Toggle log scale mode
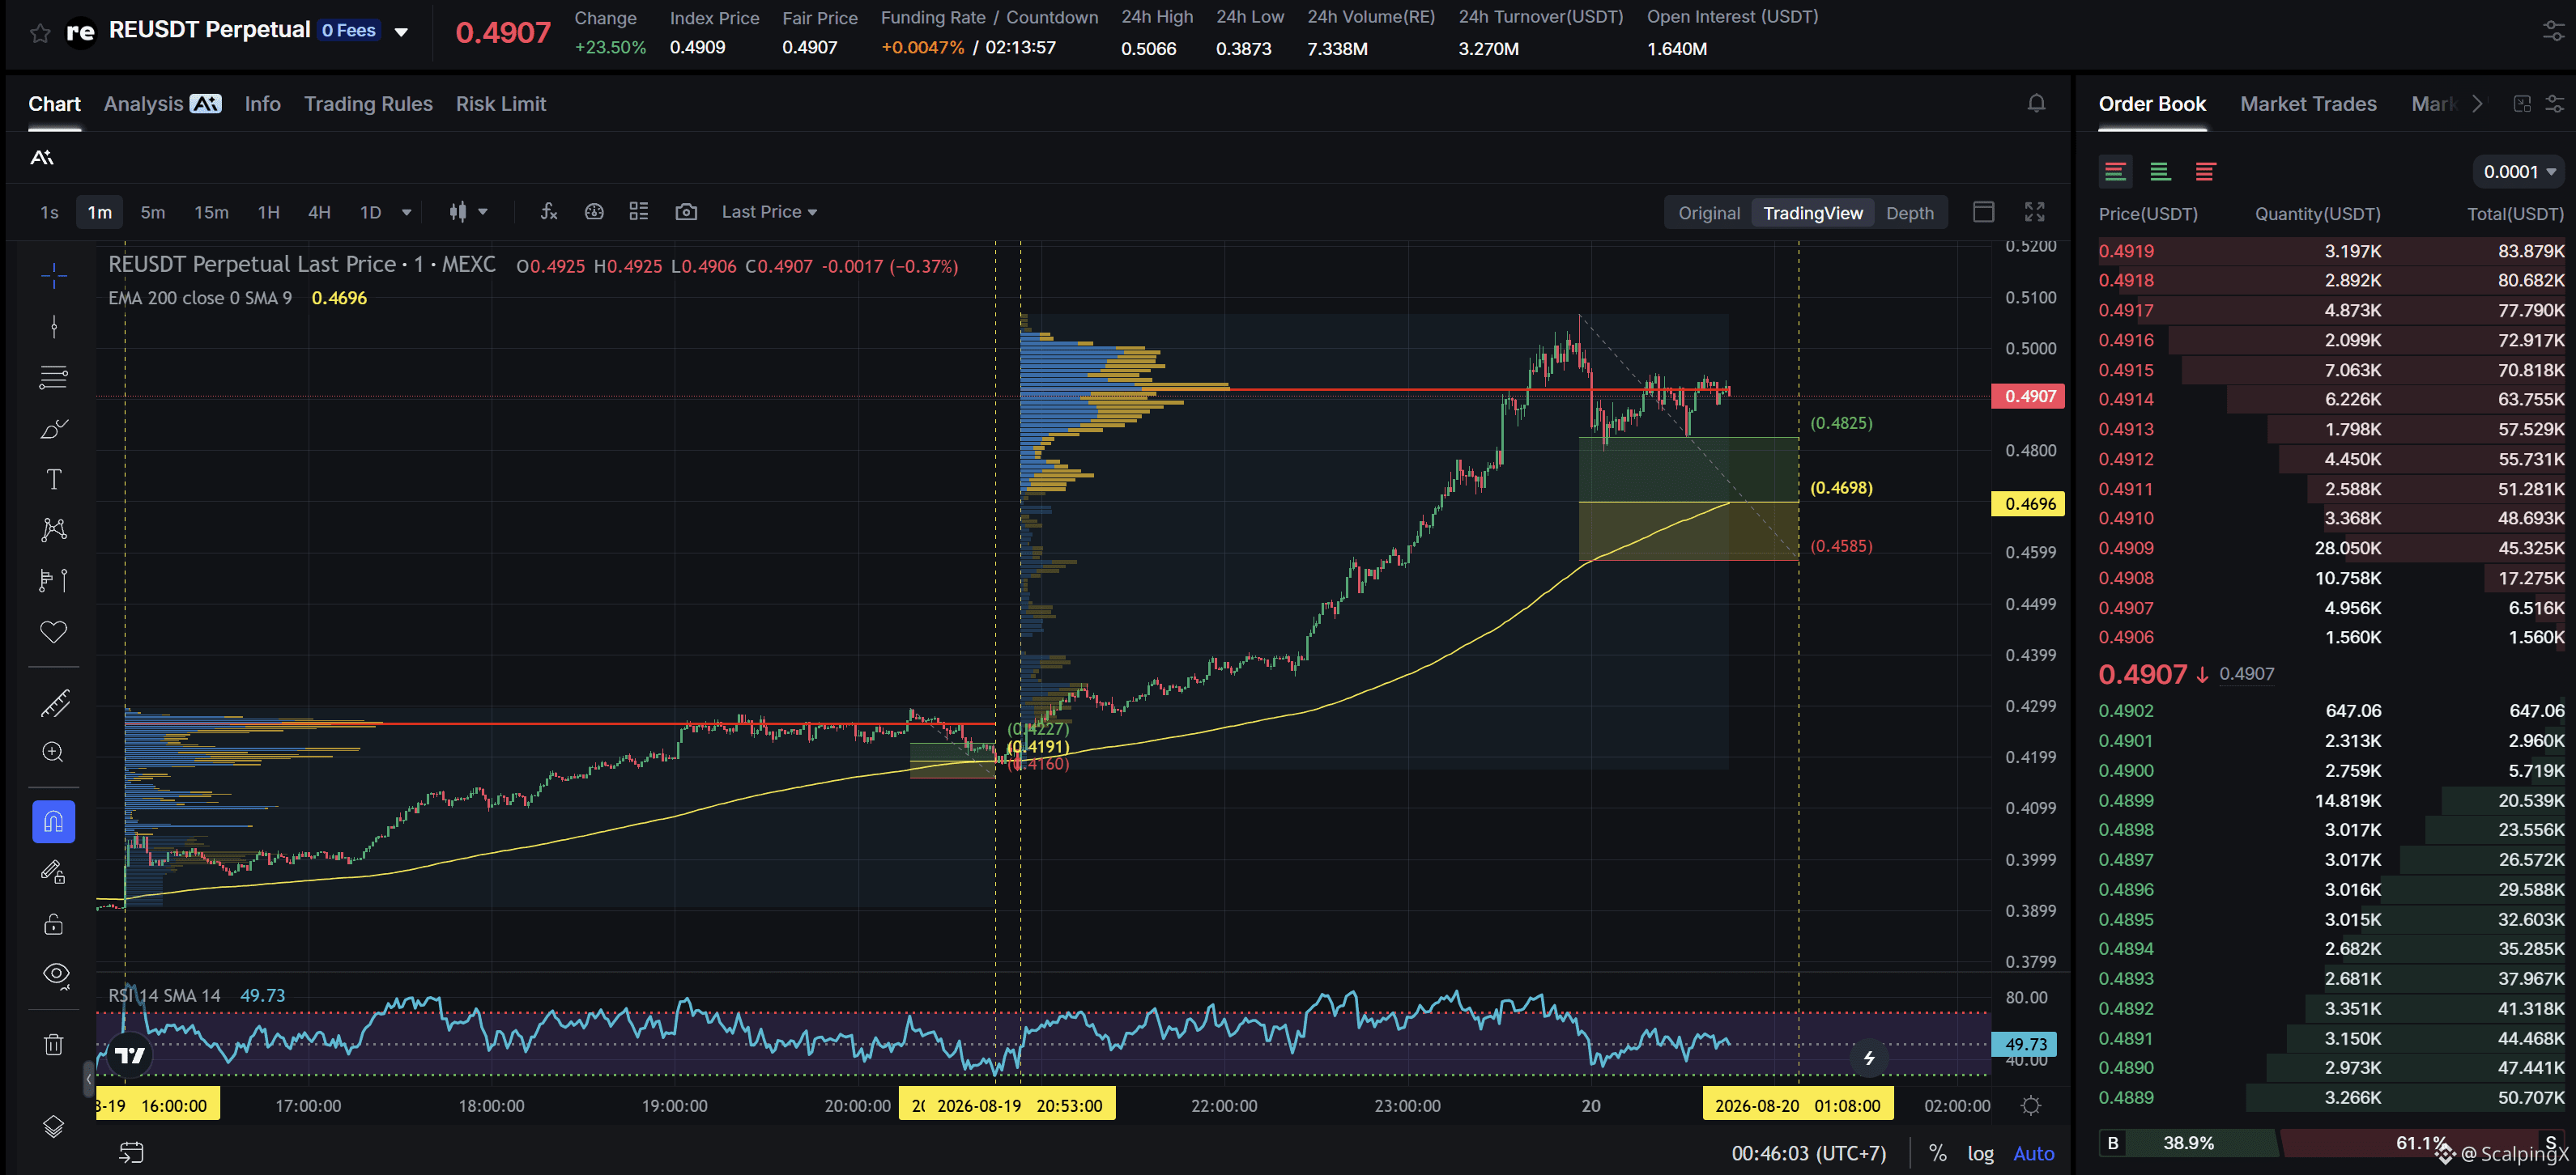This screenshot has width=2576, height=1175. (x=1981, y=1153)
